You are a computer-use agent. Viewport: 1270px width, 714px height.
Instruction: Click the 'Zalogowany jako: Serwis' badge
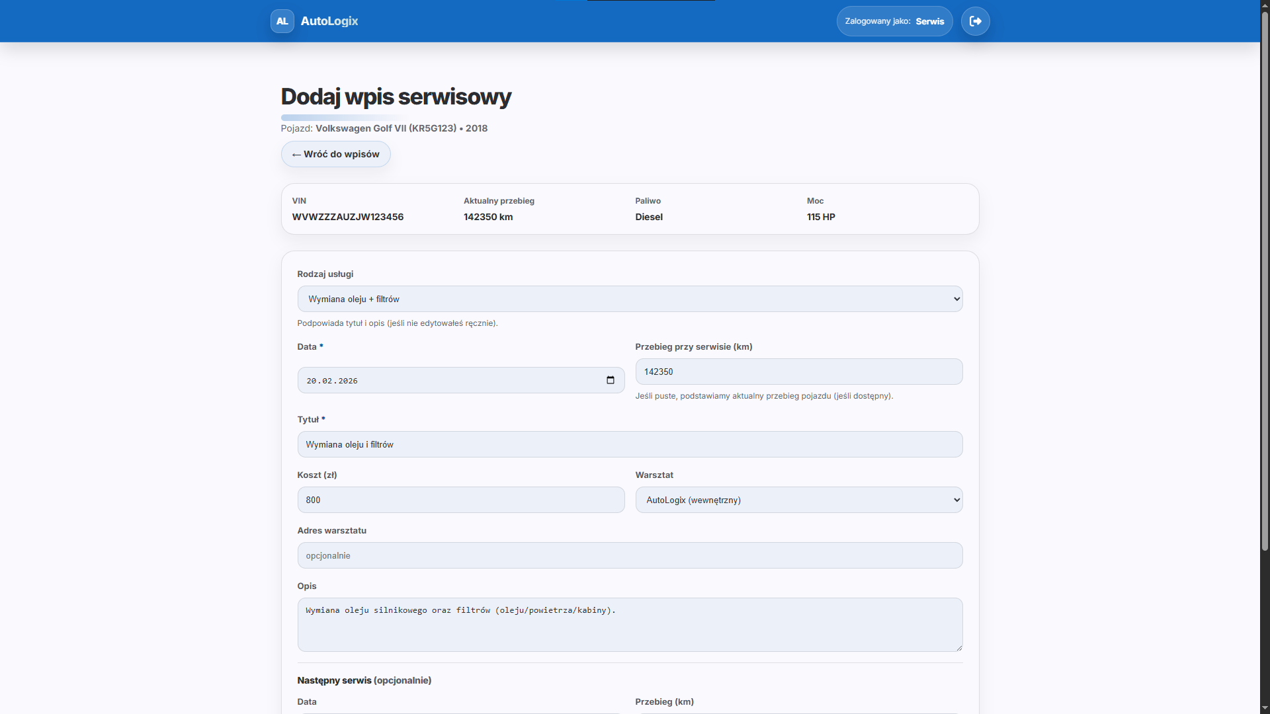tap(894, 21)
